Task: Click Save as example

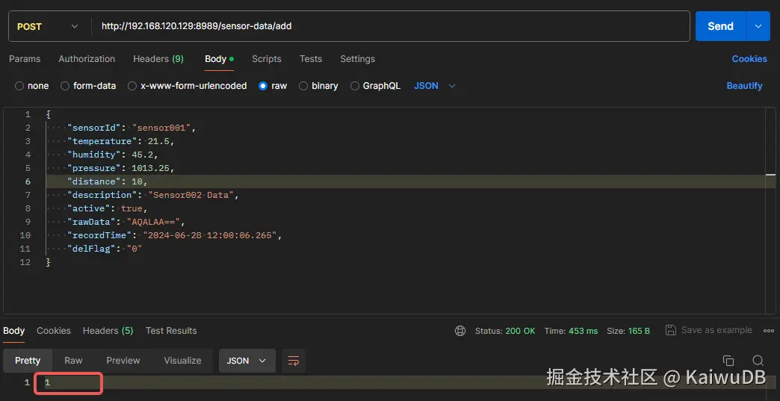Action: (709, 330)
